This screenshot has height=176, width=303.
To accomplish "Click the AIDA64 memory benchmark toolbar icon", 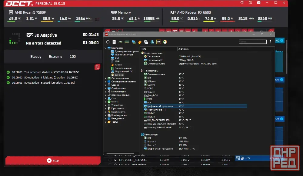I will coord(127,42).
